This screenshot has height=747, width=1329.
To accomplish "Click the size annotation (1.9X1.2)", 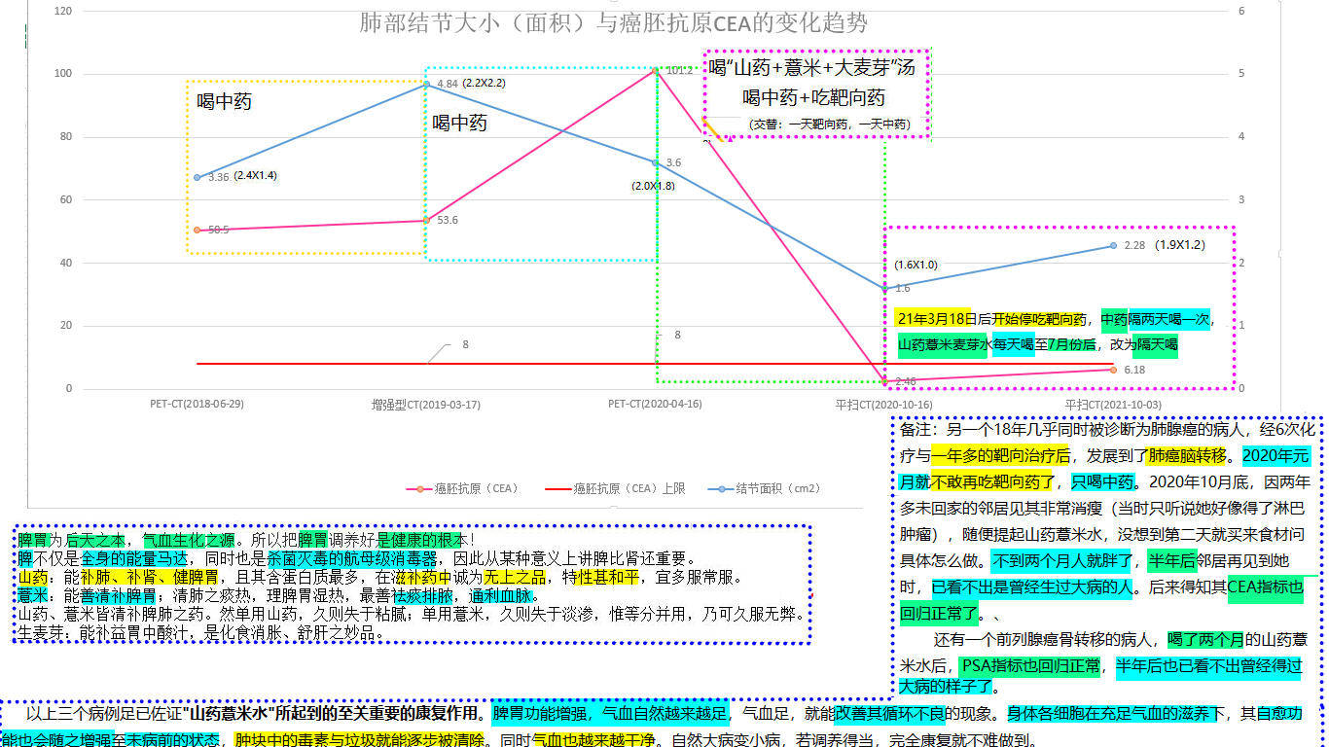I will (x=1180, y=245).
